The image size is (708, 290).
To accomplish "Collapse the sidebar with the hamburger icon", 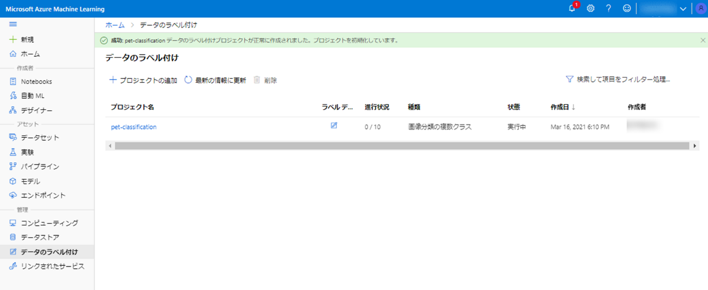I will (13, 24).
